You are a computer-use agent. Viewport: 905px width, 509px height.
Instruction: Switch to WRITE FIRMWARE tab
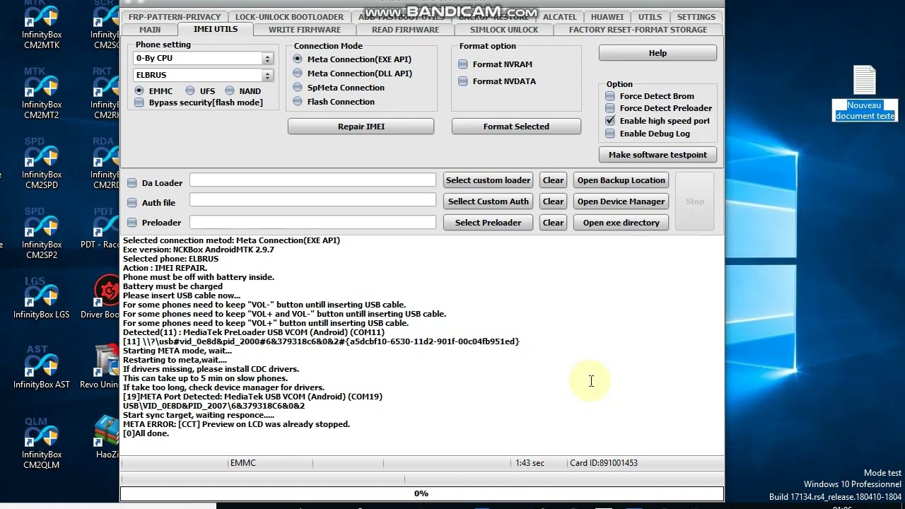[305, 30]
